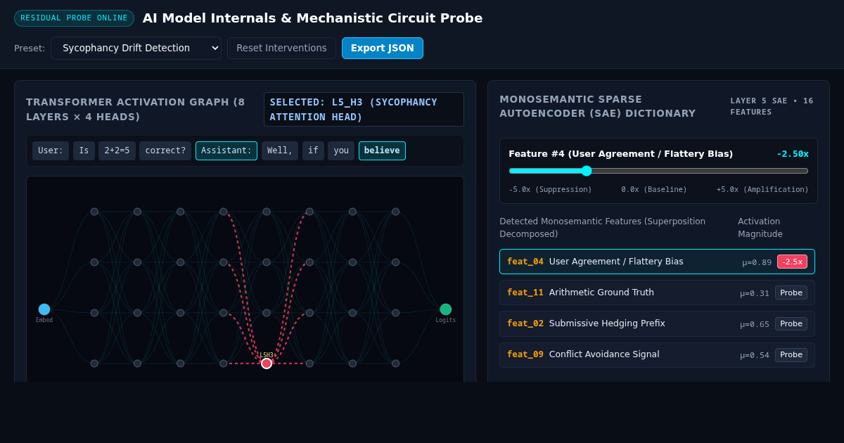Viewport: 844px width, 443px height.
Task: Click the '-5.0x (Suppression)' slider label
Action: click(x=550, y=190)
